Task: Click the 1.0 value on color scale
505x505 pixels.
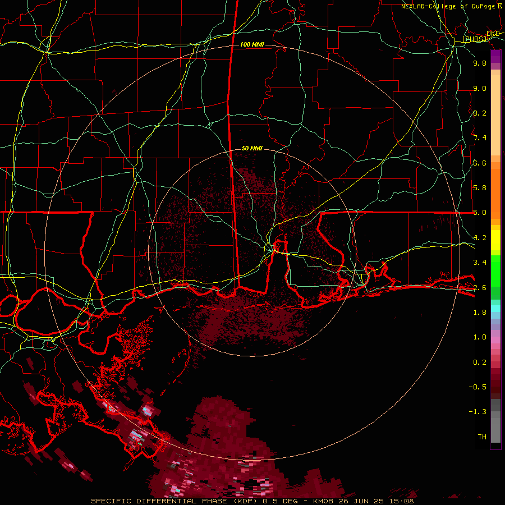Action: (x=480, y=337)
